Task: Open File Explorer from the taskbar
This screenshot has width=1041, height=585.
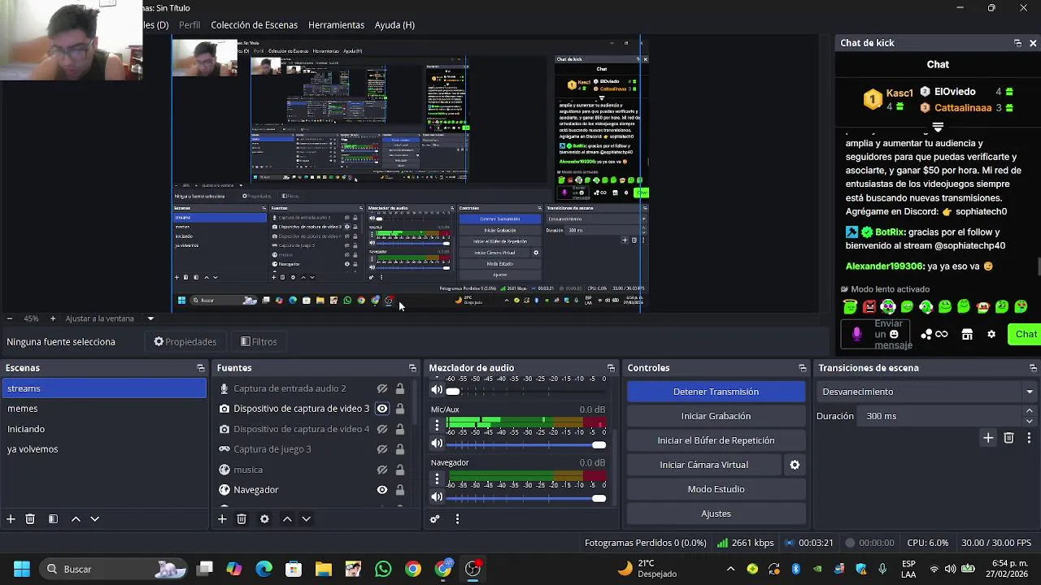Action: coord(324,569)
